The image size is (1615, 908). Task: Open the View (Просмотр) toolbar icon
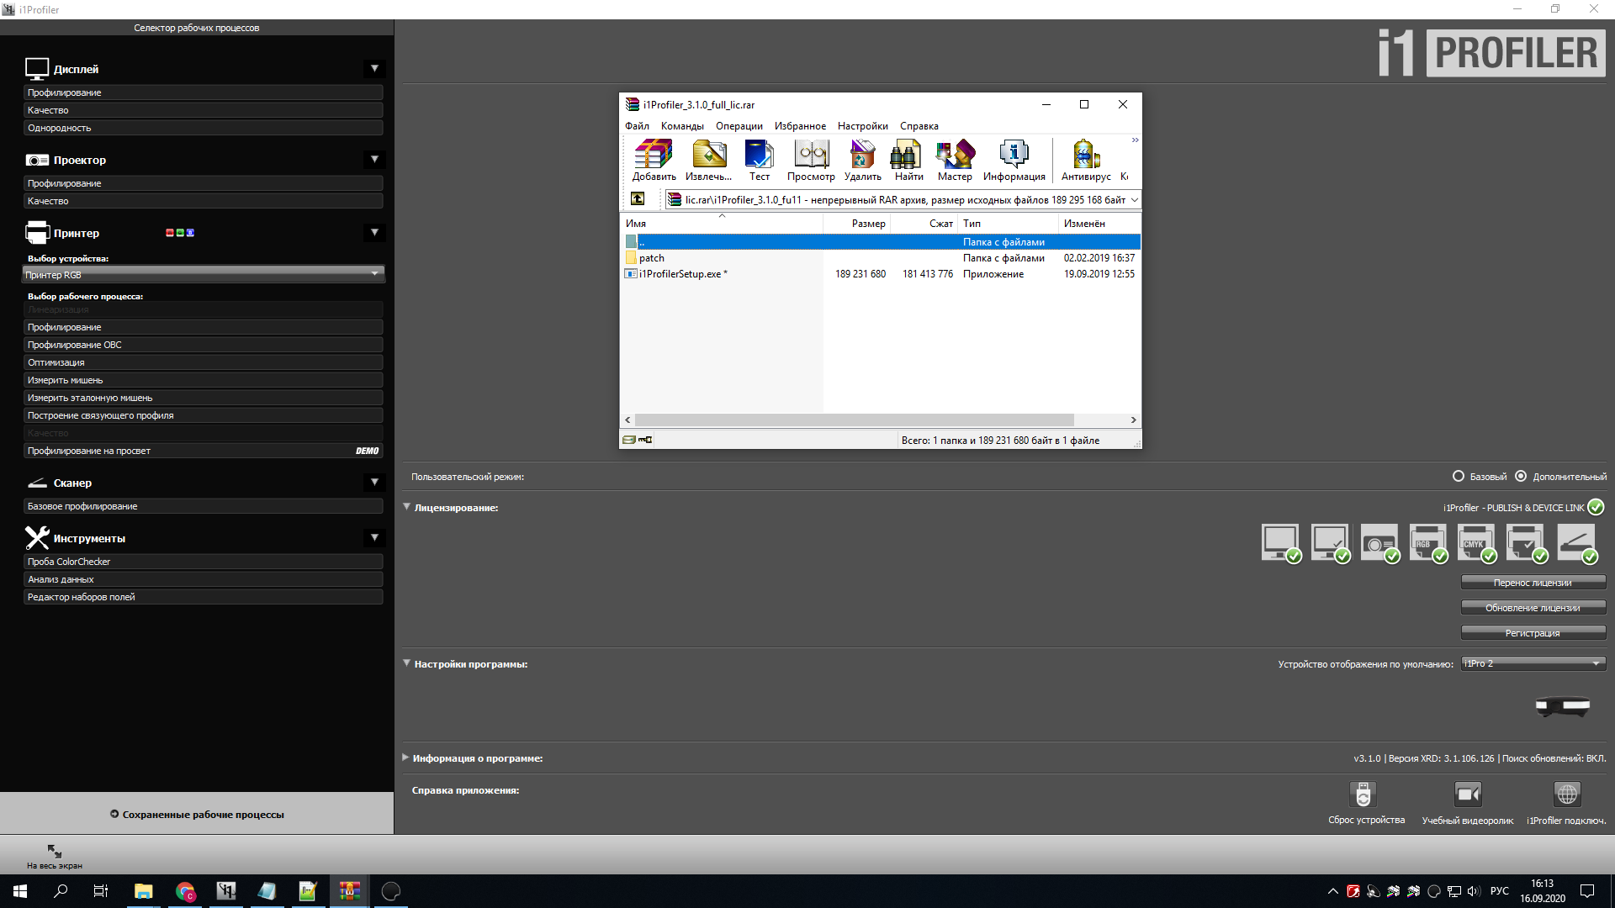pos(811,160)
